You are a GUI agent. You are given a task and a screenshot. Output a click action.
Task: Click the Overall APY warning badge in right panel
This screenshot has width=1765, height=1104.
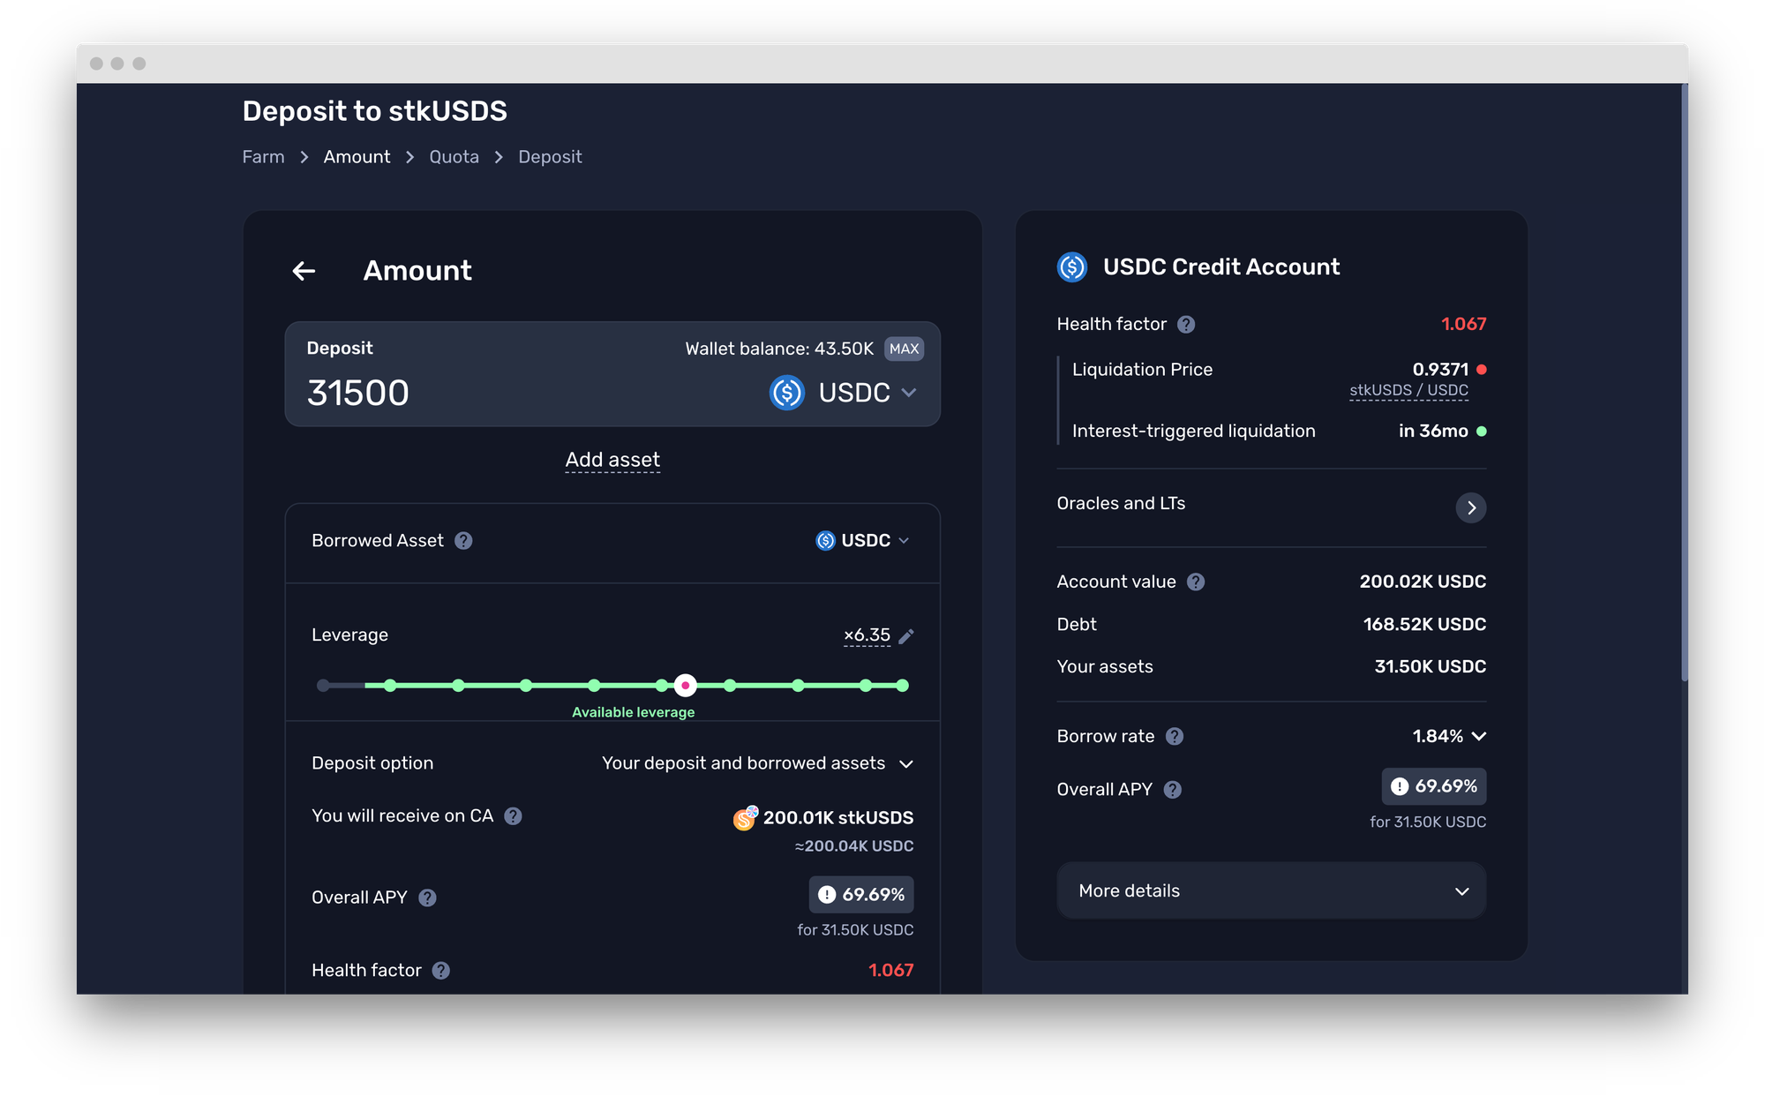tap(1433, 786)
